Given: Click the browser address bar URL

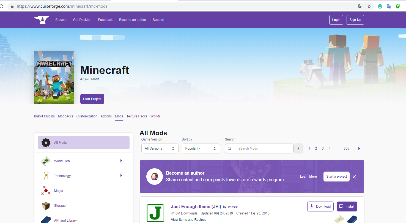Looking at the screenshot, I should (x=62, y=6).
